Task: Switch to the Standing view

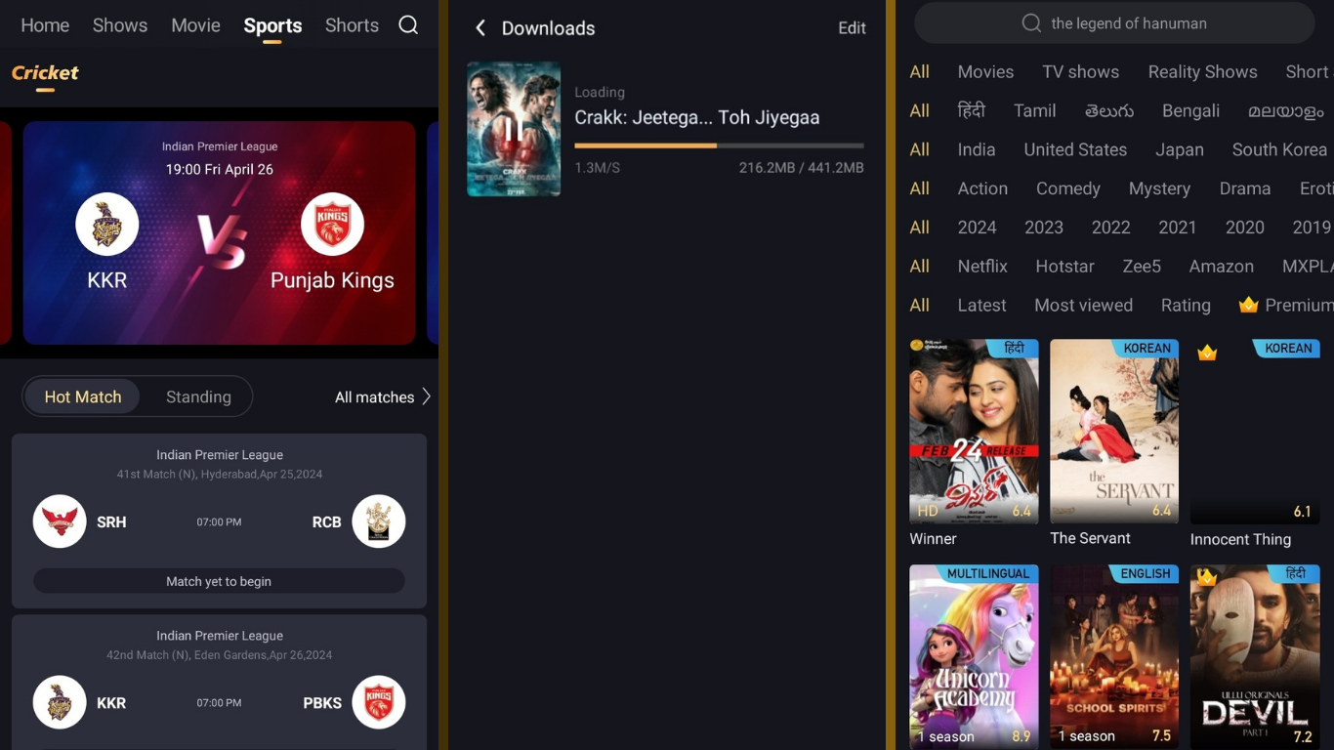Action: [198, 396]
